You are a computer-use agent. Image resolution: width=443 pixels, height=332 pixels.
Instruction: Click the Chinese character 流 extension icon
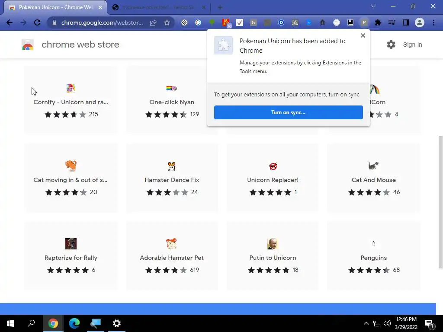pyautogui.click(x=295, y=22)
